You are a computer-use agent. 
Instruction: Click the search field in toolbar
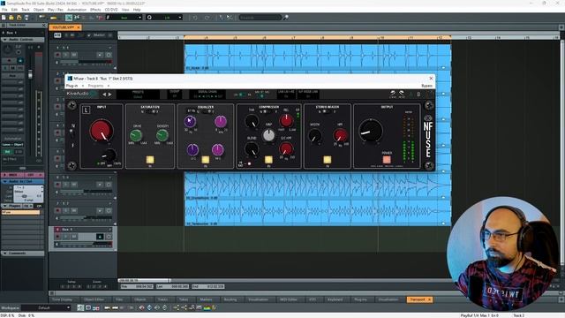[260, 18]
